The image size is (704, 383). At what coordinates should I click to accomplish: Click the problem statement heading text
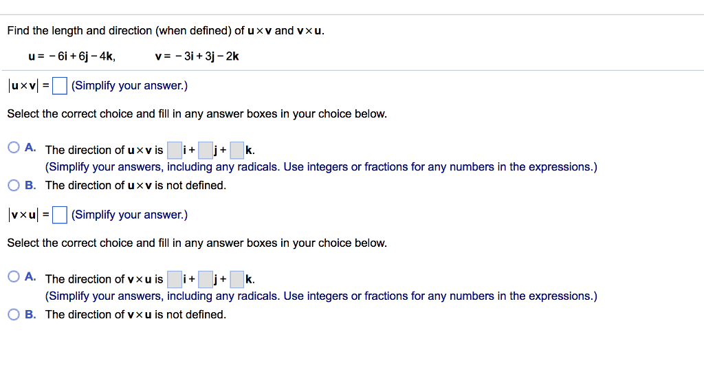tap(166, 30)
